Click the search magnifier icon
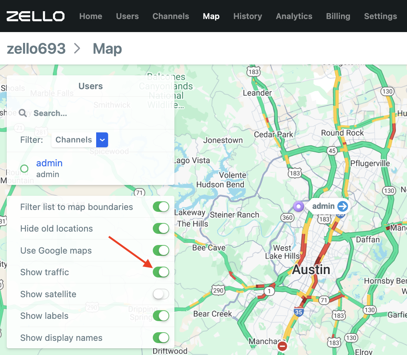Screen dimensions: 407x355 point(23,113)
